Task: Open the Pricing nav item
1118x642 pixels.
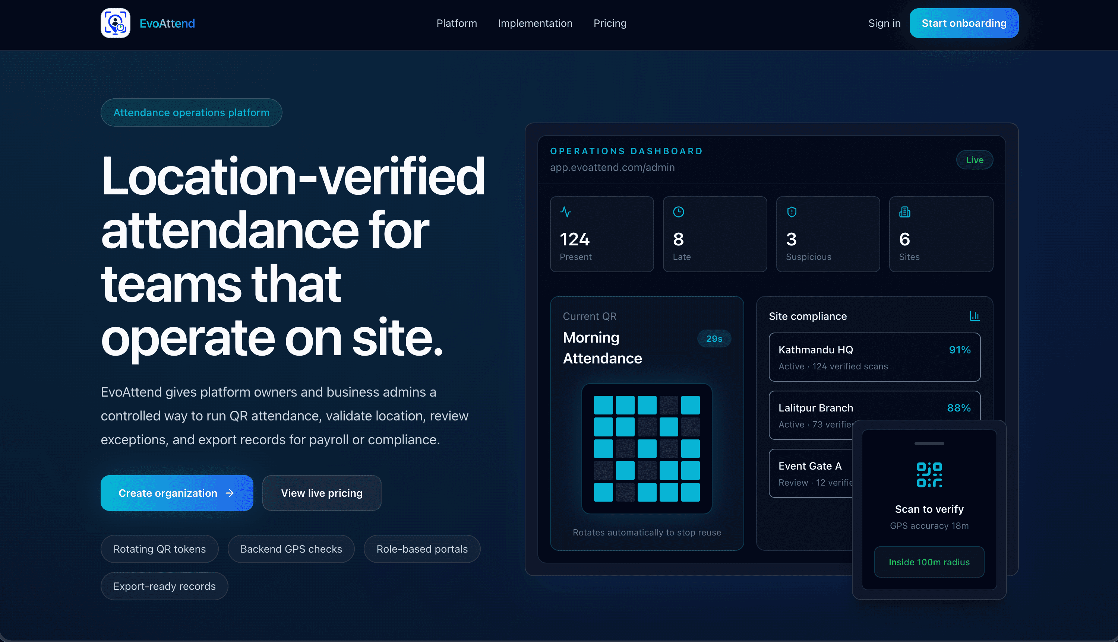Action: [x=610, y=23]
